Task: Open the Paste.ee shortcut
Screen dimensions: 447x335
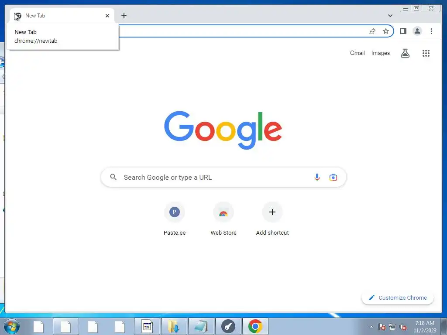Action: coord(175,219)
